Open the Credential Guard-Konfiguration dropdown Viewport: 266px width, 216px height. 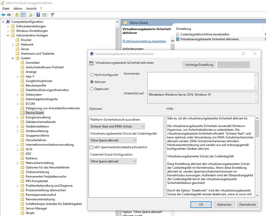tap(113, 161)
